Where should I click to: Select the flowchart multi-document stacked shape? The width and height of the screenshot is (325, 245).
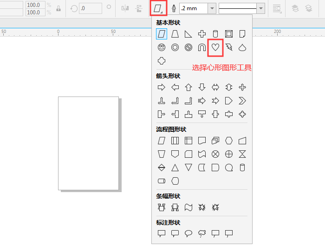tap(215, 141)
